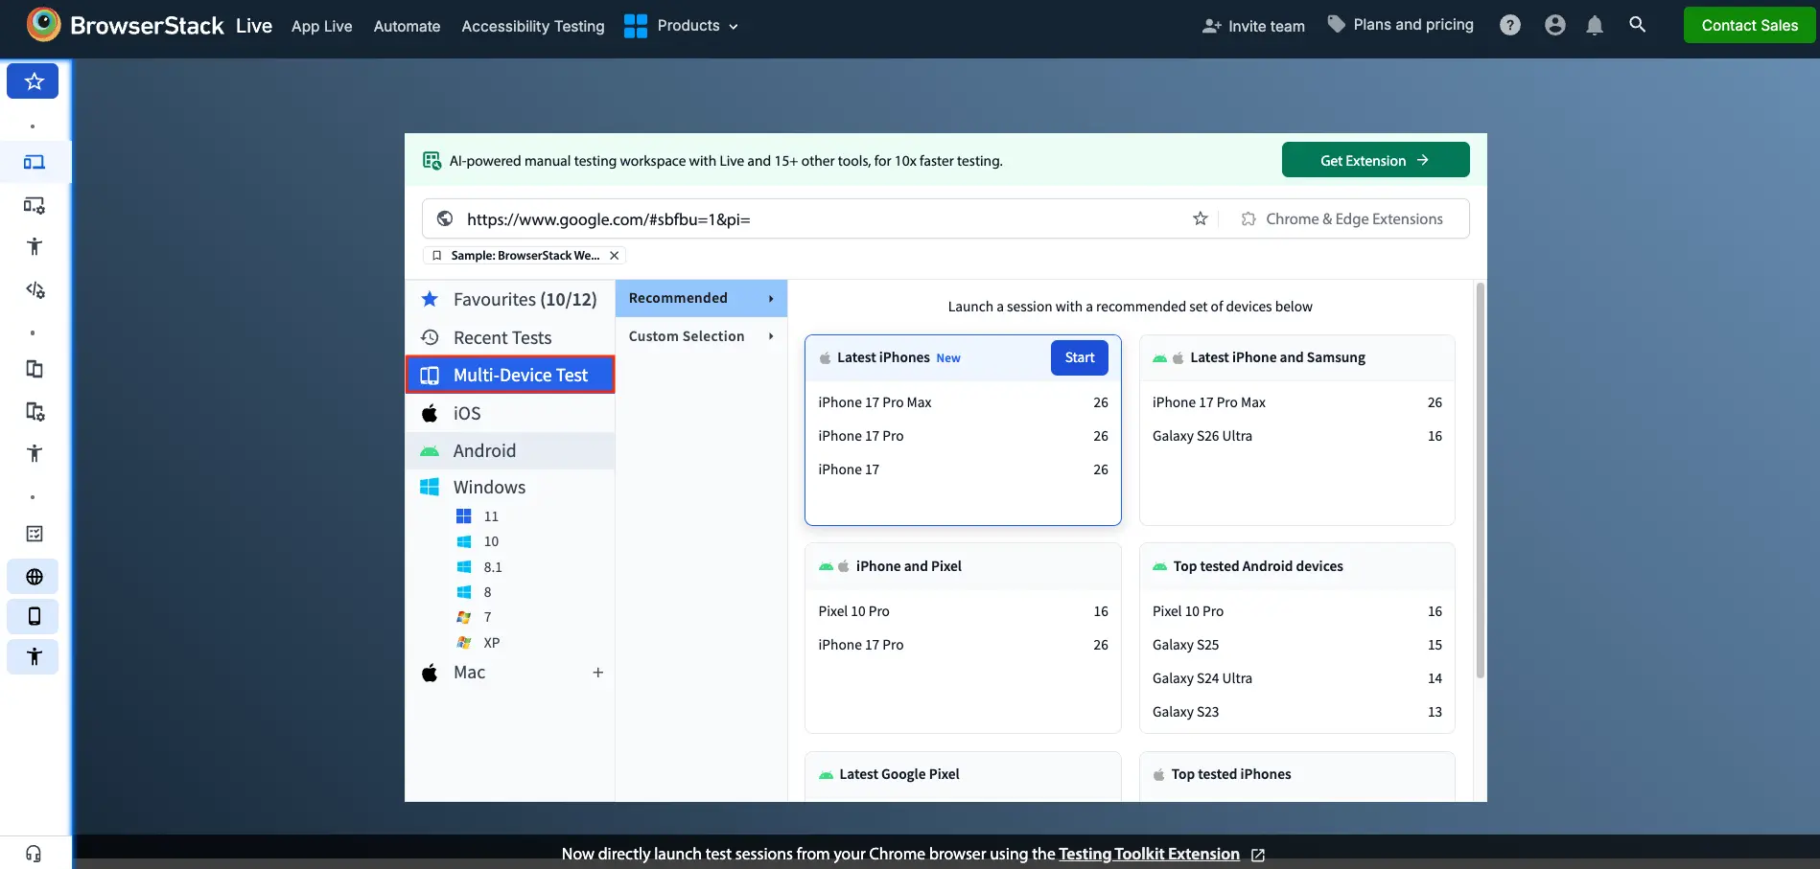The height and width of the screenshot is (869, 1820).
Task: Click the globe icon in URL bar
Action: [445, 218]
